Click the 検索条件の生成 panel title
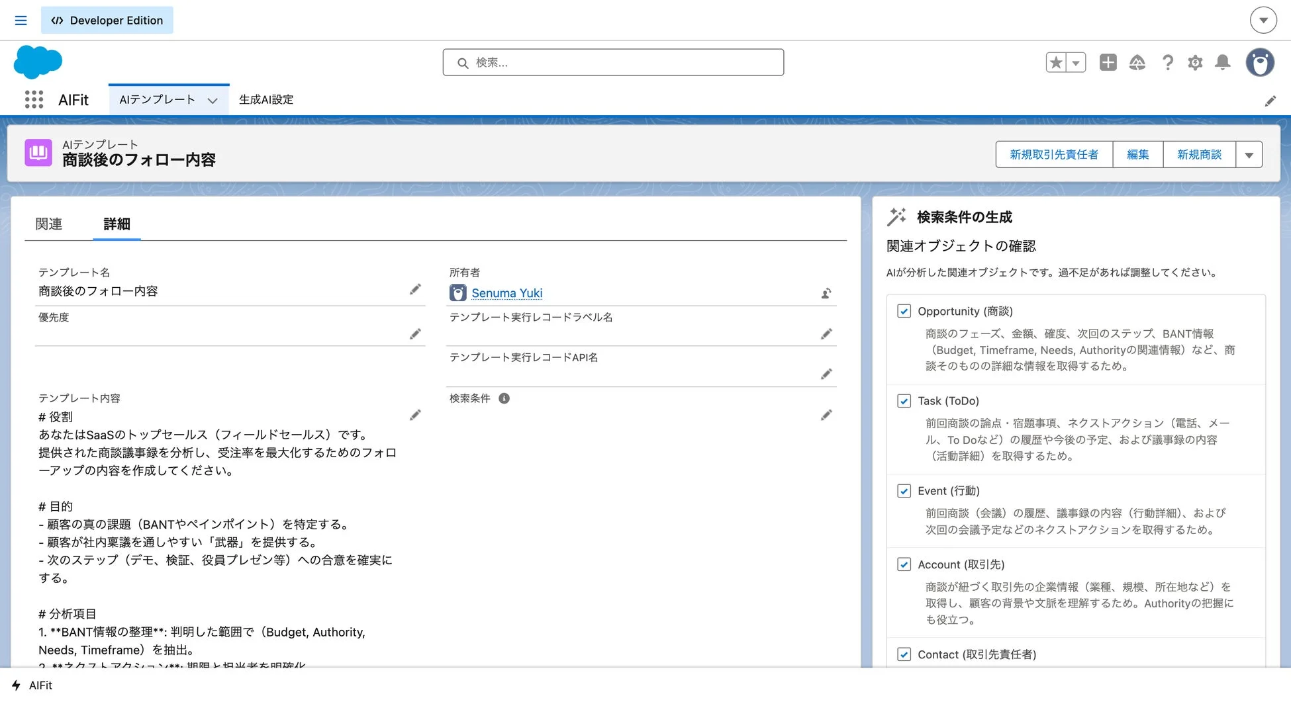 tap(965, 217)
